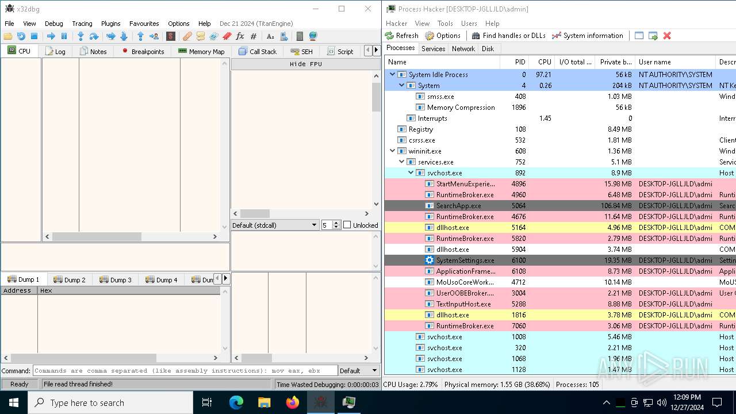Screen dimensions: 736x414
Task: Open the Hacker menu in Process Hacker
Action: 396,24
